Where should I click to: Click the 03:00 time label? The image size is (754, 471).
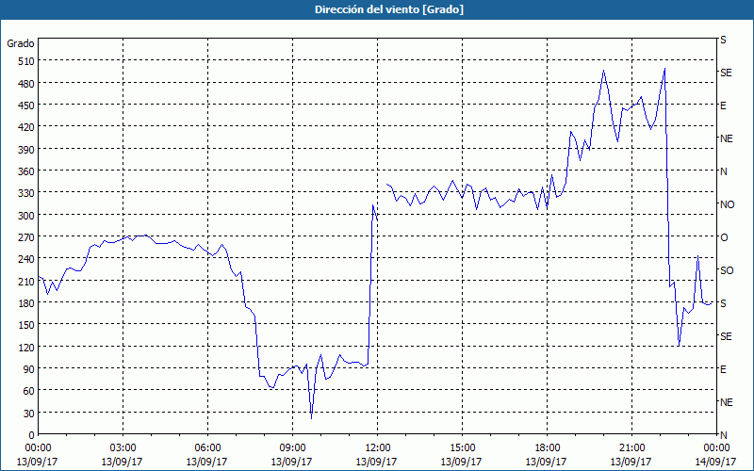click(123, 448)
